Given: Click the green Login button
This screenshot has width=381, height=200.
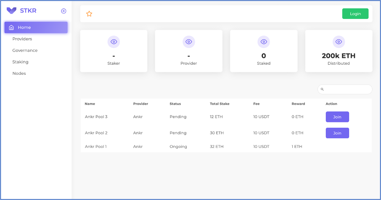Looking at the screenshot, I should click(355, 13).
